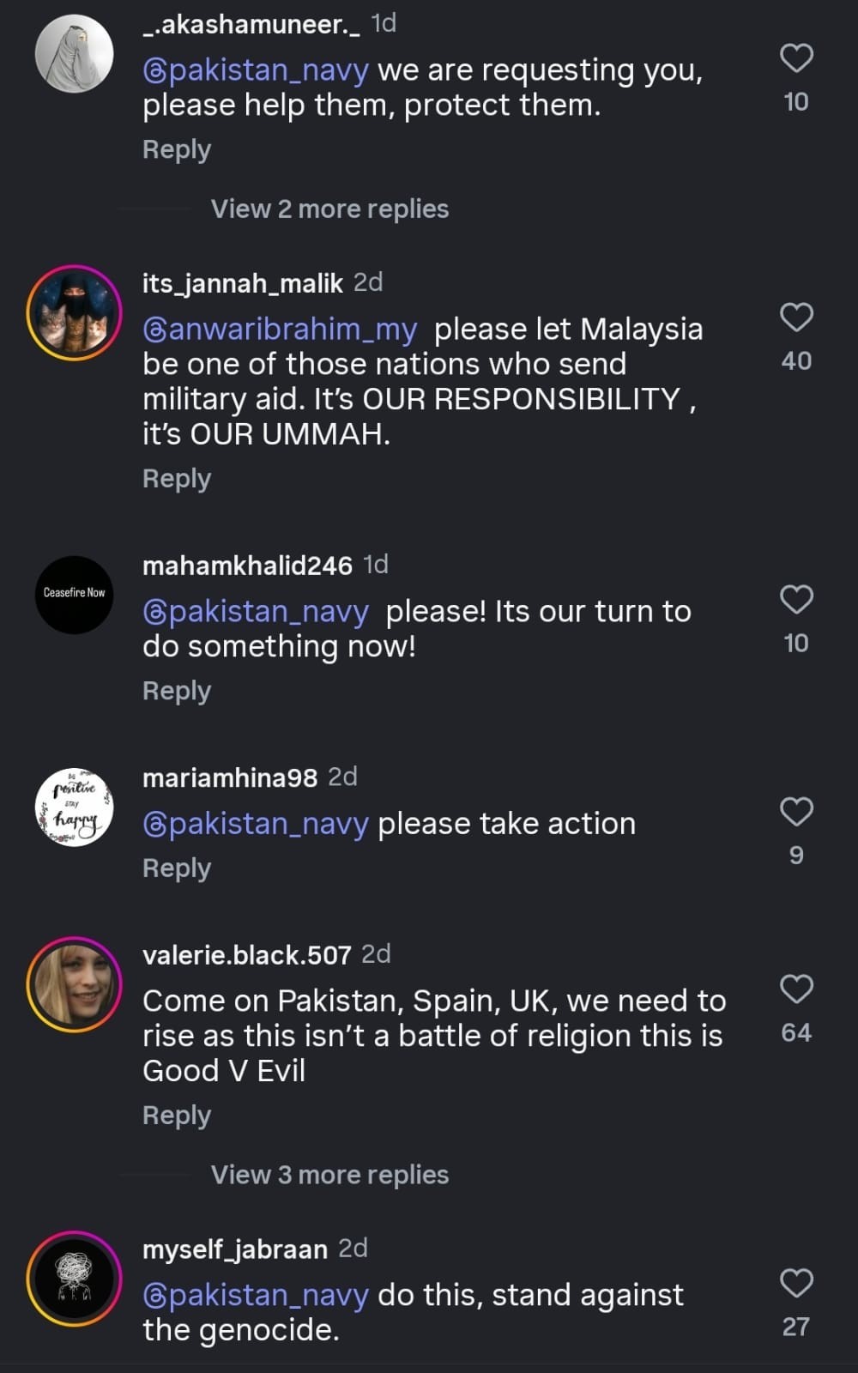Open the myself_jabraan username
This screenshot has height=1373, width=858.
coord(235,1249)
